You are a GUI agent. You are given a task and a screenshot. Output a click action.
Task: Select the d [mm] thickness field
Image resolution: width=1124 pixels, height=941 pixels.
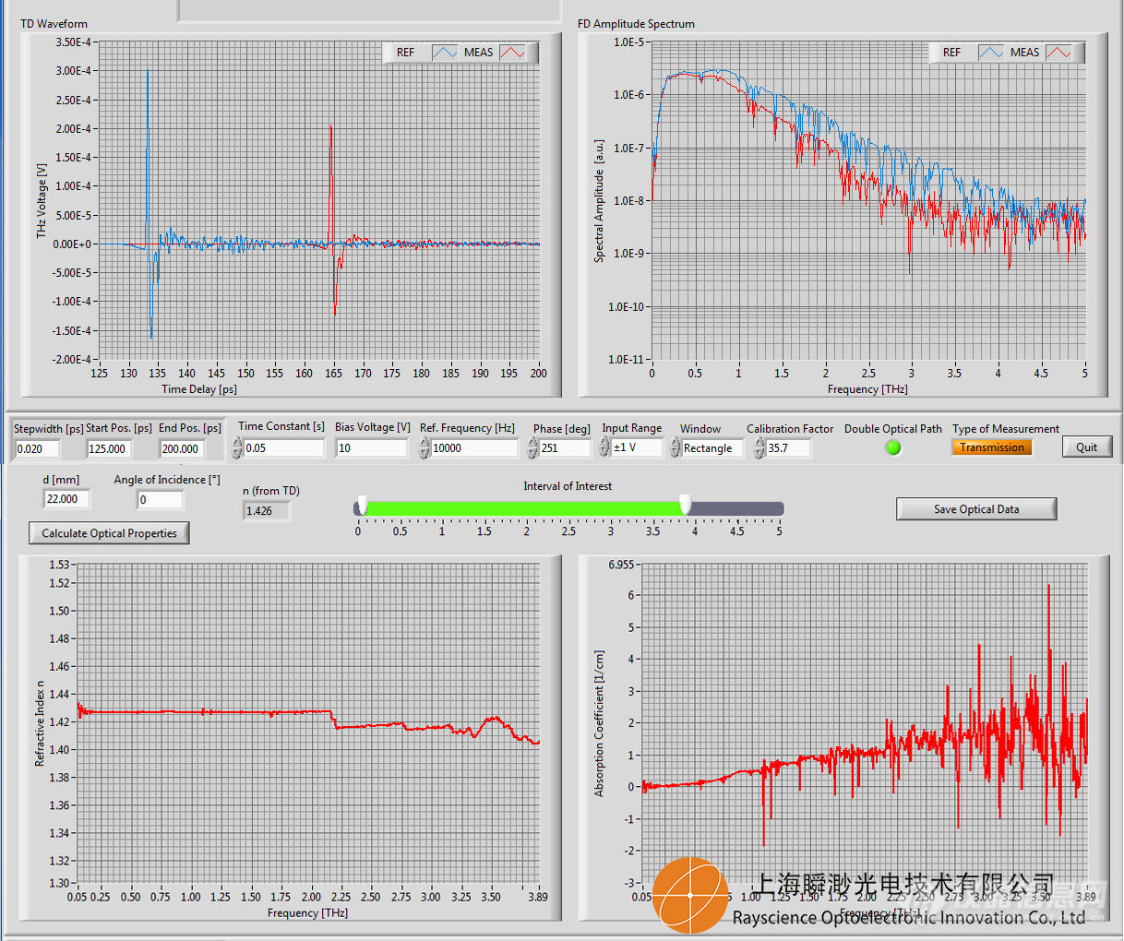[x=66, y=499]
